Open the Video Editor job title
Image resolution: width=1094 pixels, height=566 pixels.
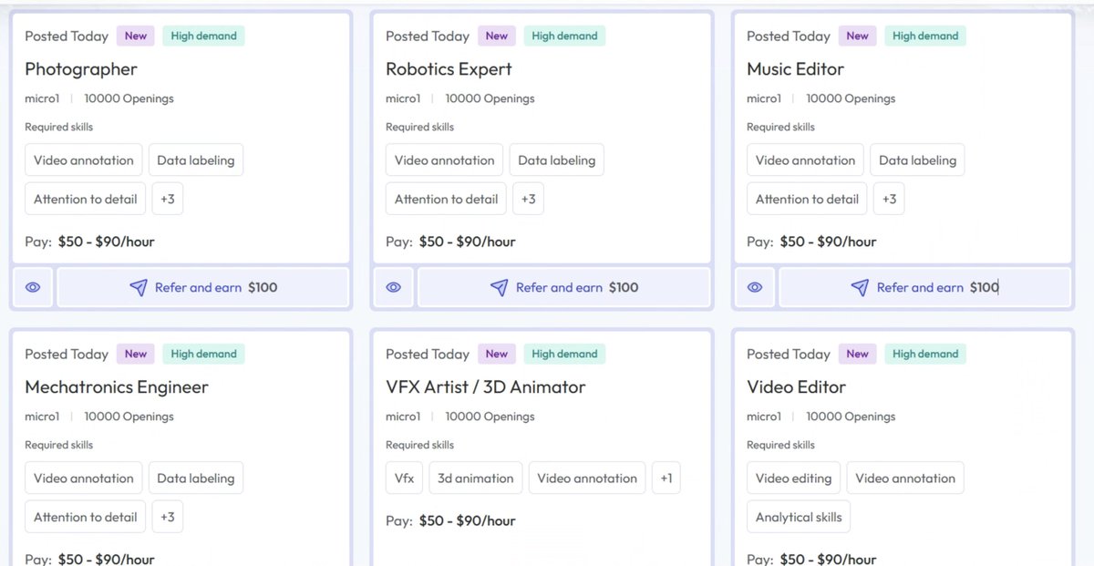click(797, 387)
